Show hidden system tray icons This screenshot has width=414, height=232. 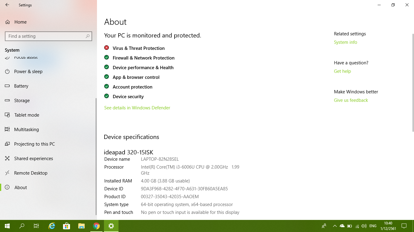click(335, 226)
